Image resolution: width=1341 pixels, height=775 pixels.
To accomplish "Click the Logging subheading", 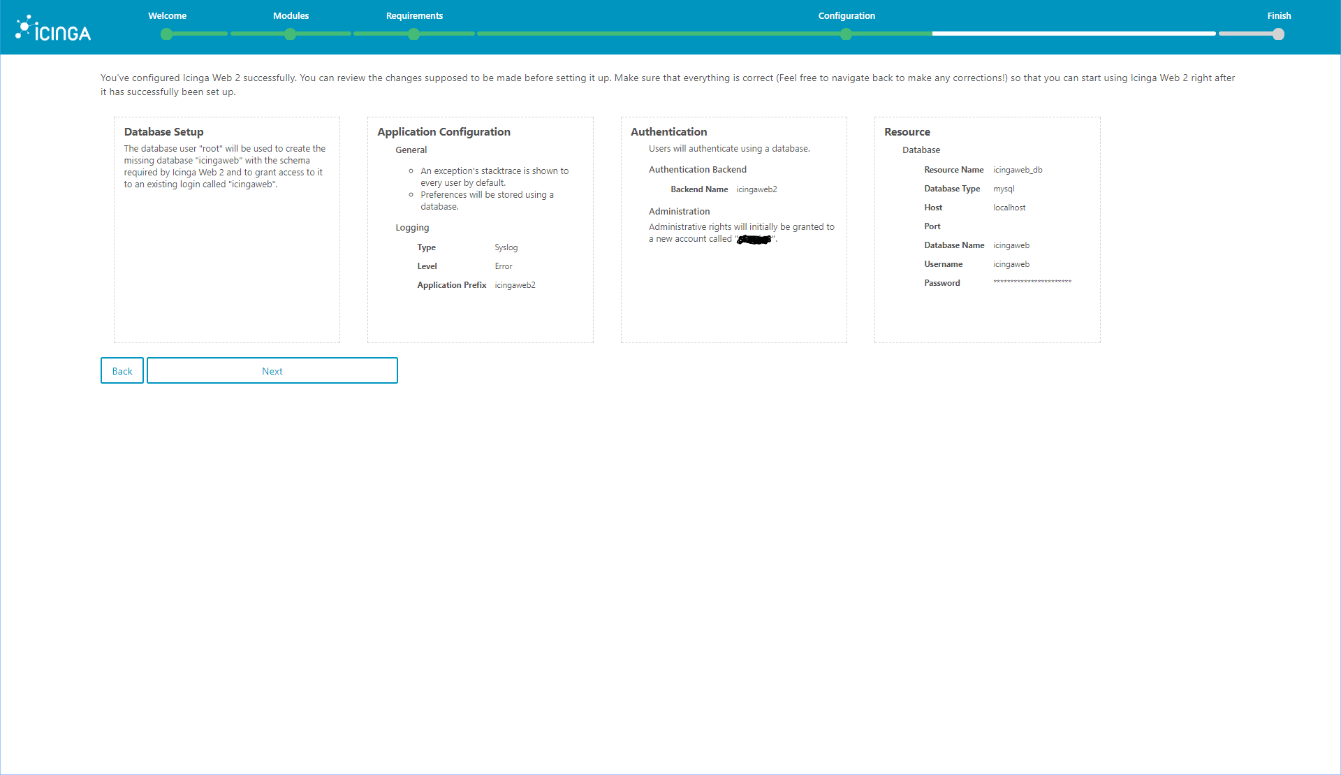I will coord(412,227).
